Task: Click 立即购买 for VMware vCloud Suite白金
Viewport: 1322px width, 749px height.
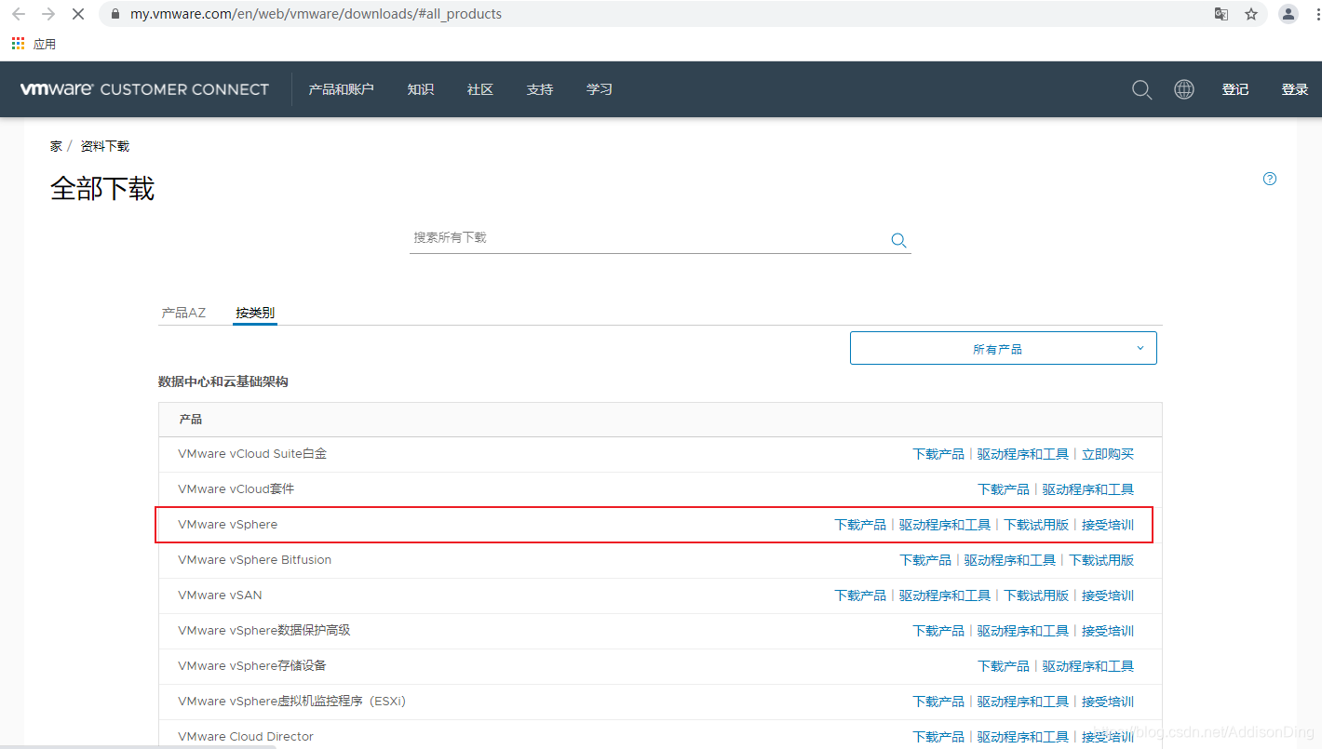Action: pyautogui.click(x=1108, y=454)
